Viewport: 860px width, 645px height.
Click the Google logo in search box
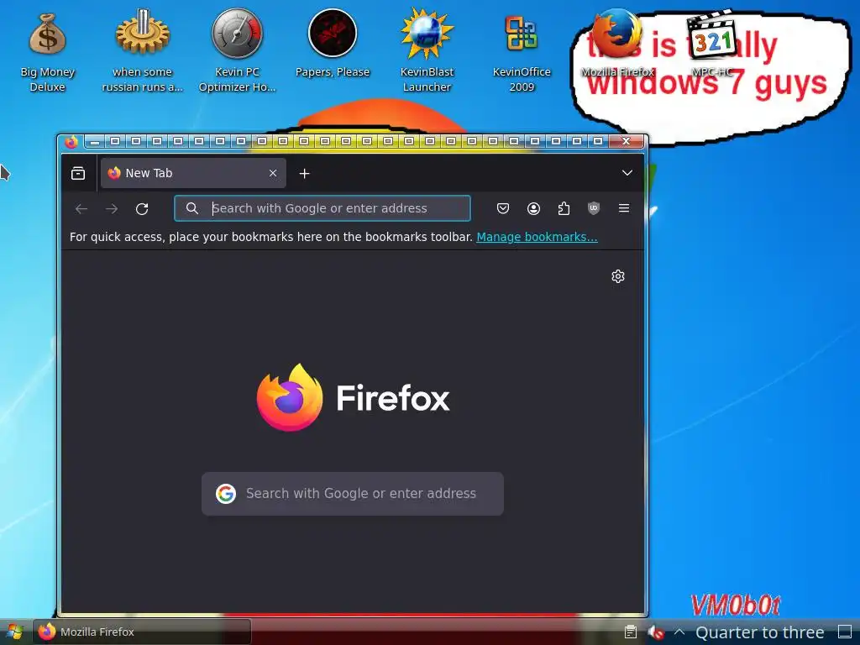click(x=226, y=494)
